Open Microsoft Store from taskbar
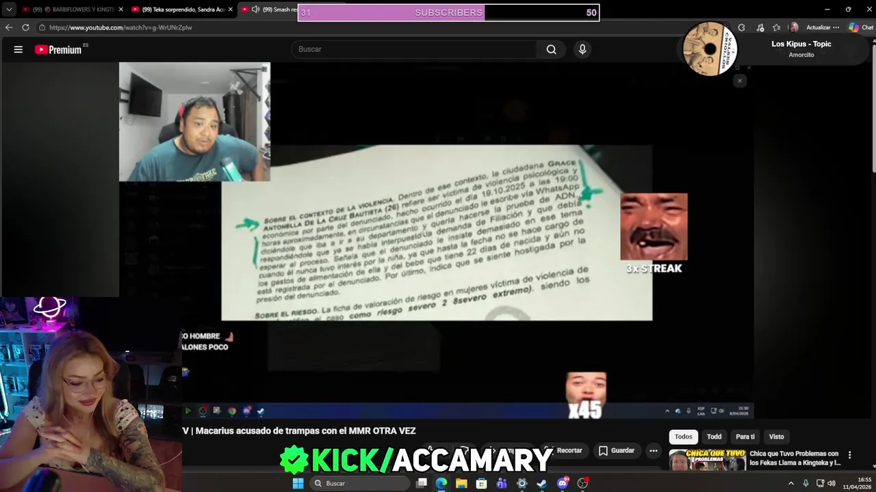 point(482,483)
